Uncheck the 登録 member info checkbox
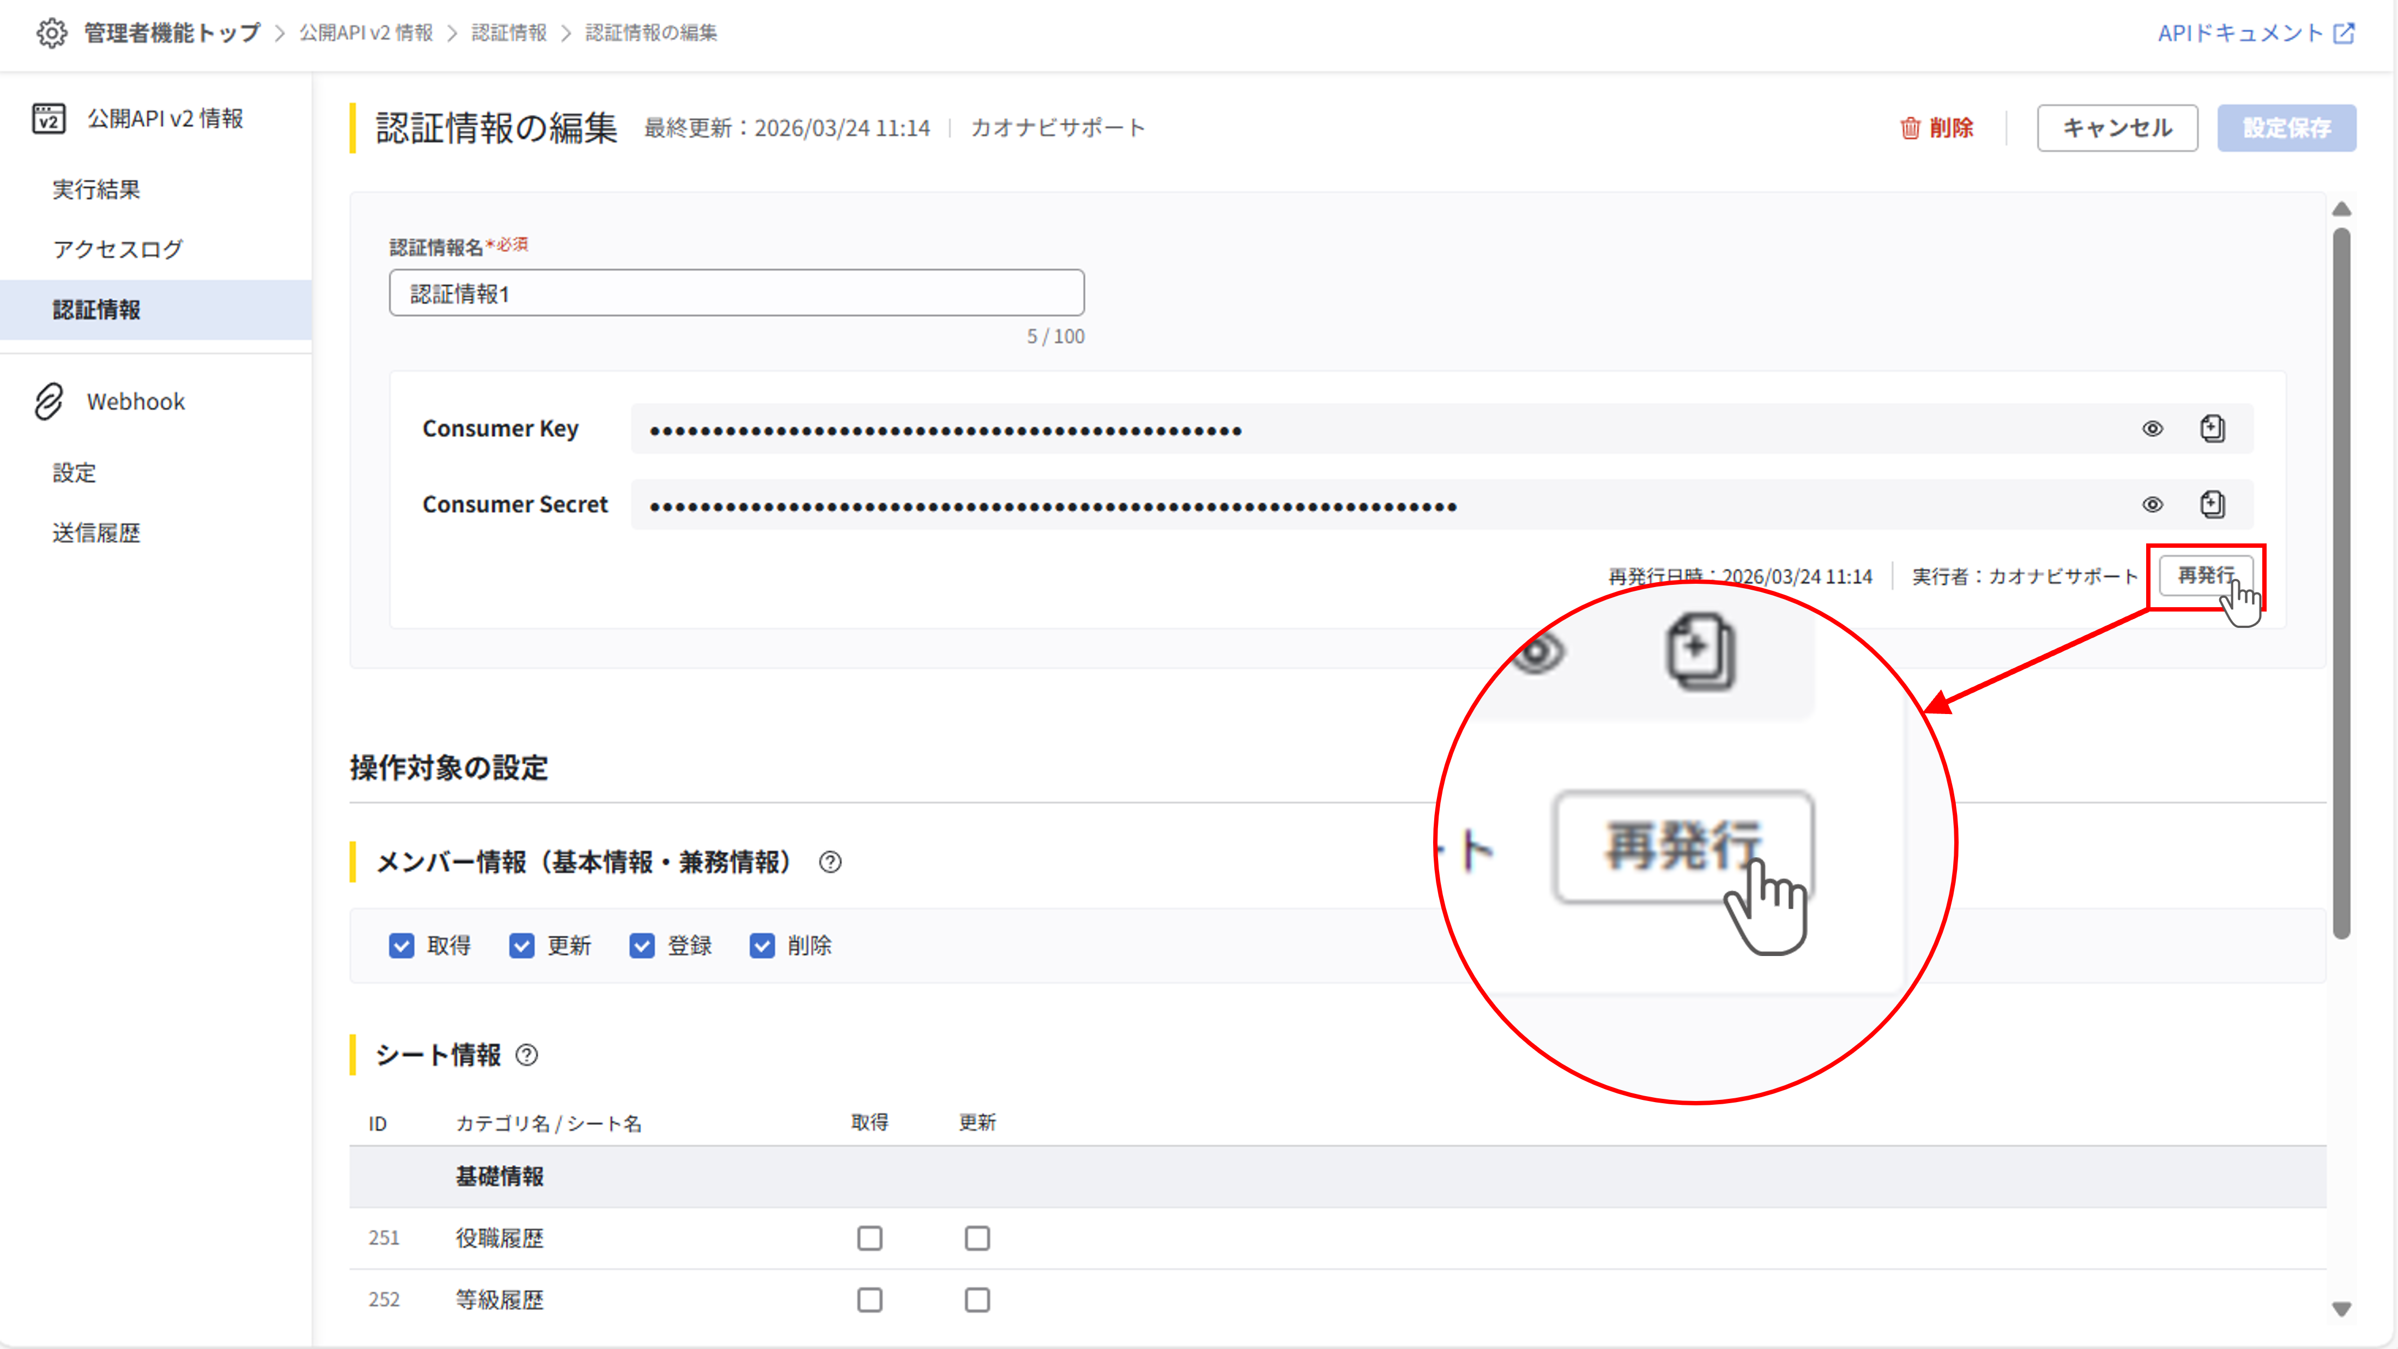This screenshot has width=2398, height=1349. (642, 946)
